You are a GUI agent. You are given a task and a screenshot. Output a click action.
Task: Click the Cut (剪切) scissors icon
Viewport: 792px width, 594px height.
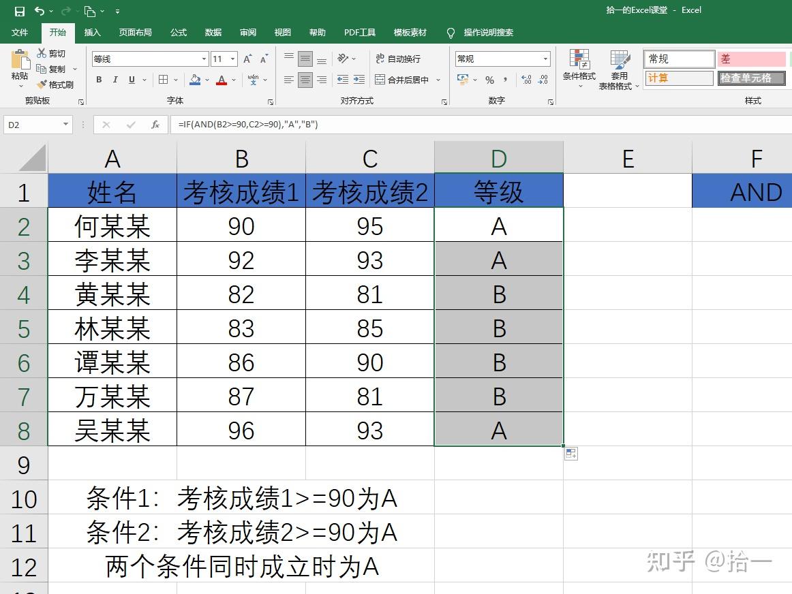42,53
